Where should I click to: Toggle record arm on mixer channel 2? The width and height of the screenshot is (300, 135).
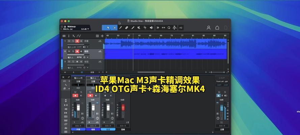pyautogui.click(x=90, y=96)
